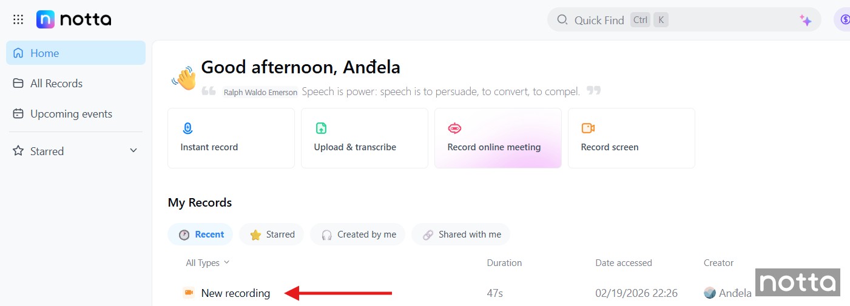Open the apps grid menu icon
Screen dimensions: 850x306
tap(18, 19)
